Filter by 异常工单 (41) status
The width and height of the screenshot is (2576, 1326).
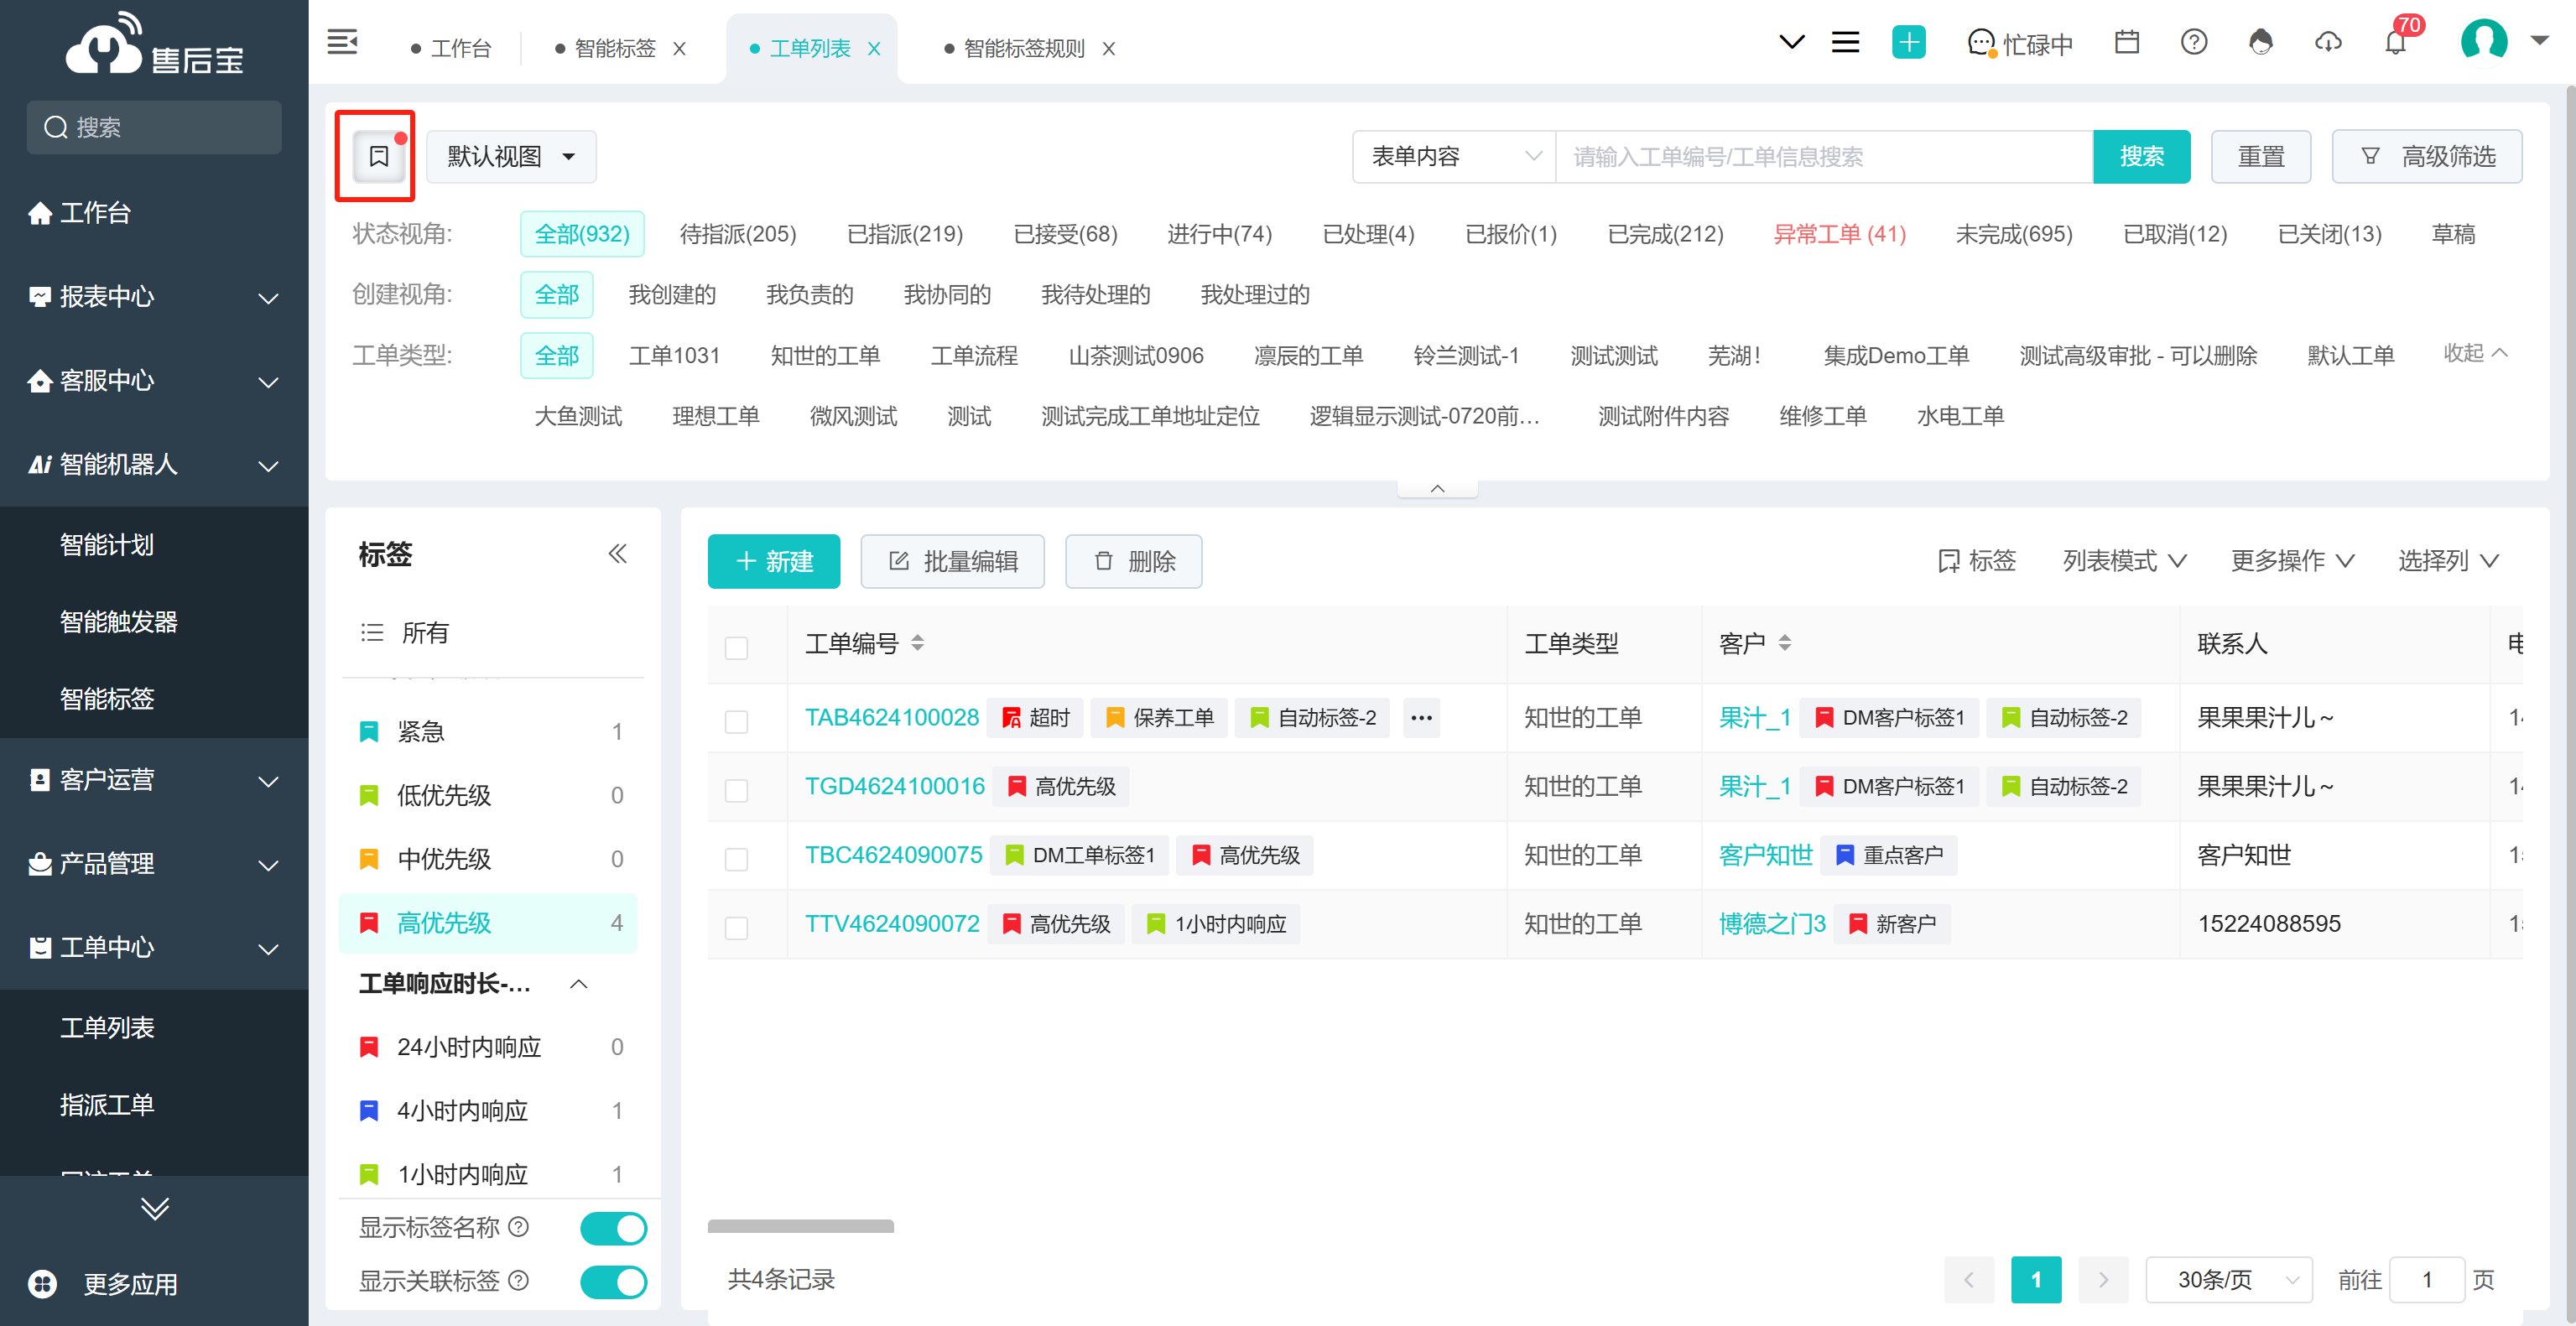point(1840,234)
